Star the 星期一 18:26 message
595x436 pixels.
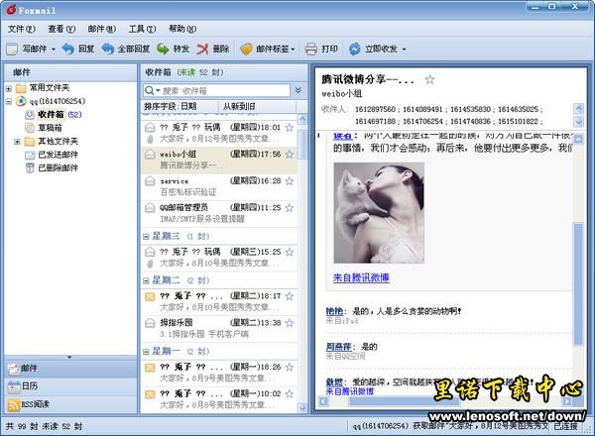point(290,367)
